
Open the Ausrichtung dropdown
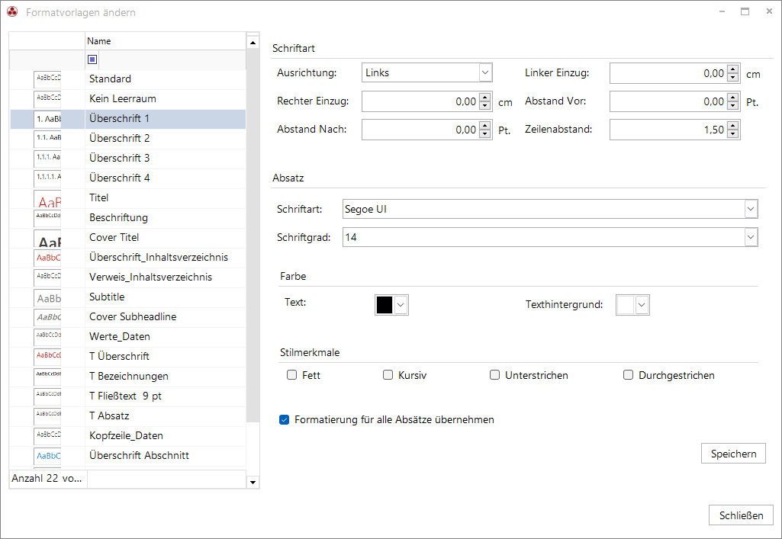coord(485,72)
